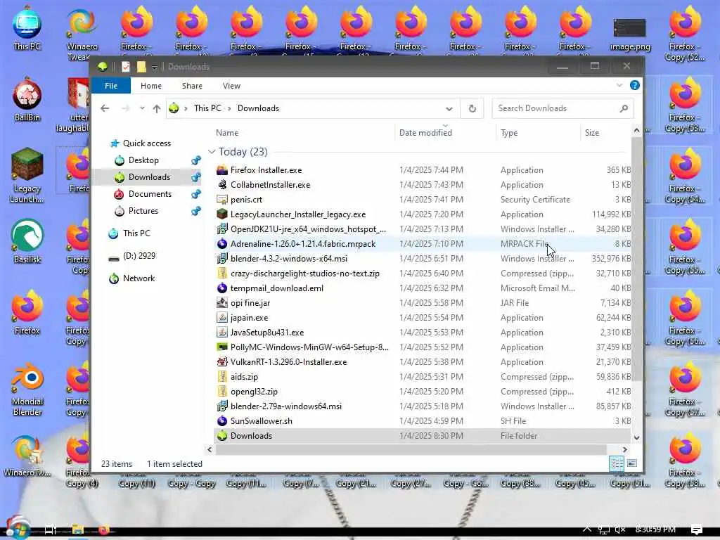Viewport: 720px width, 540px height.
Task: Select the CollabnetInstaller.exe file icon
Action: coord(222,185)
